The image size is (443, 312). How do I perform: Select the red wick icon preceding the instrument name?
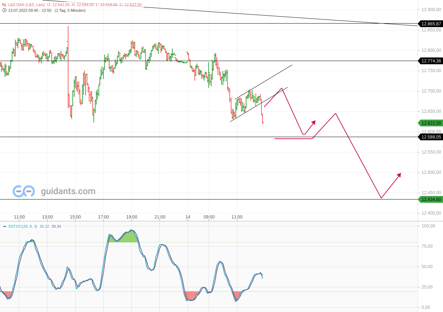pos(4,4)
